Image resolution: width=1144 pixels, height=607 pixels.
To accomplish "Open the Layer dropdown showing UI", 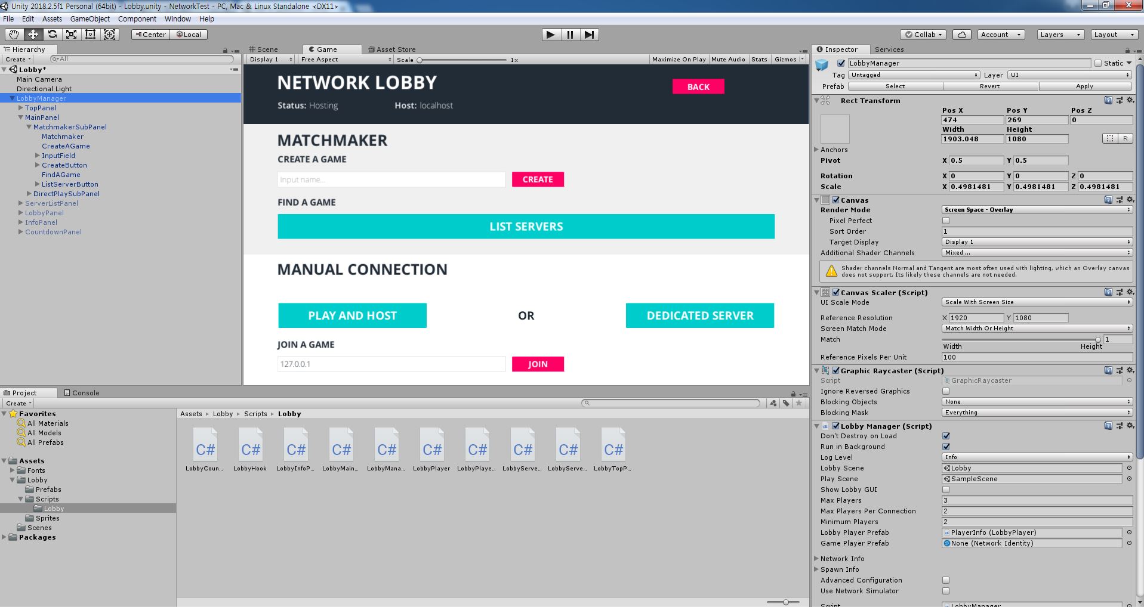I will (1069, 75).
